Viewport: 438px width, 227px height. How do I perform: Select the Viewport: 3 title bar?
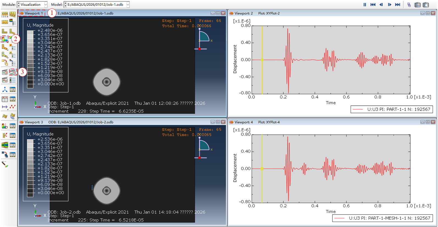122,122
